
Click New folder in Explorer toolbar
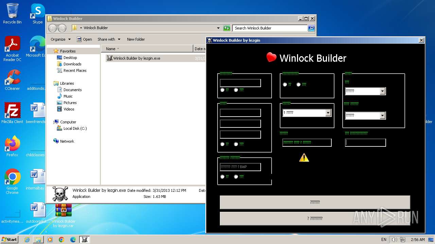pos(136,39)
